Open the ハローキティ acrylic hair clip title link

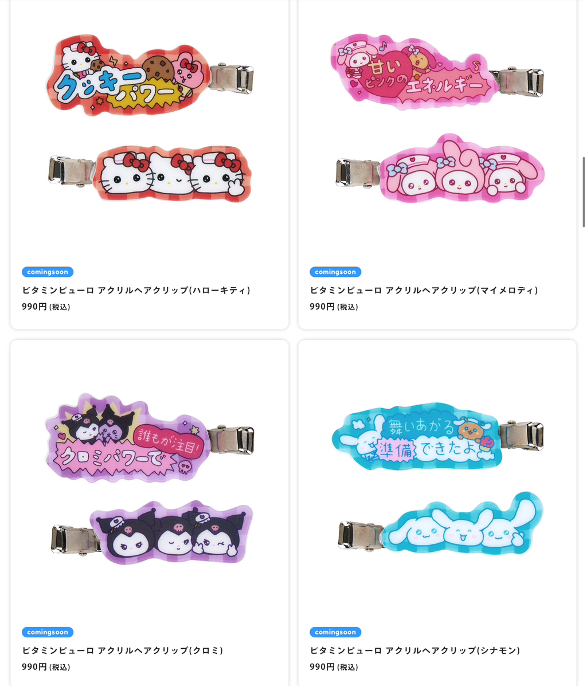pyautogui.click(x=136, y=290)
